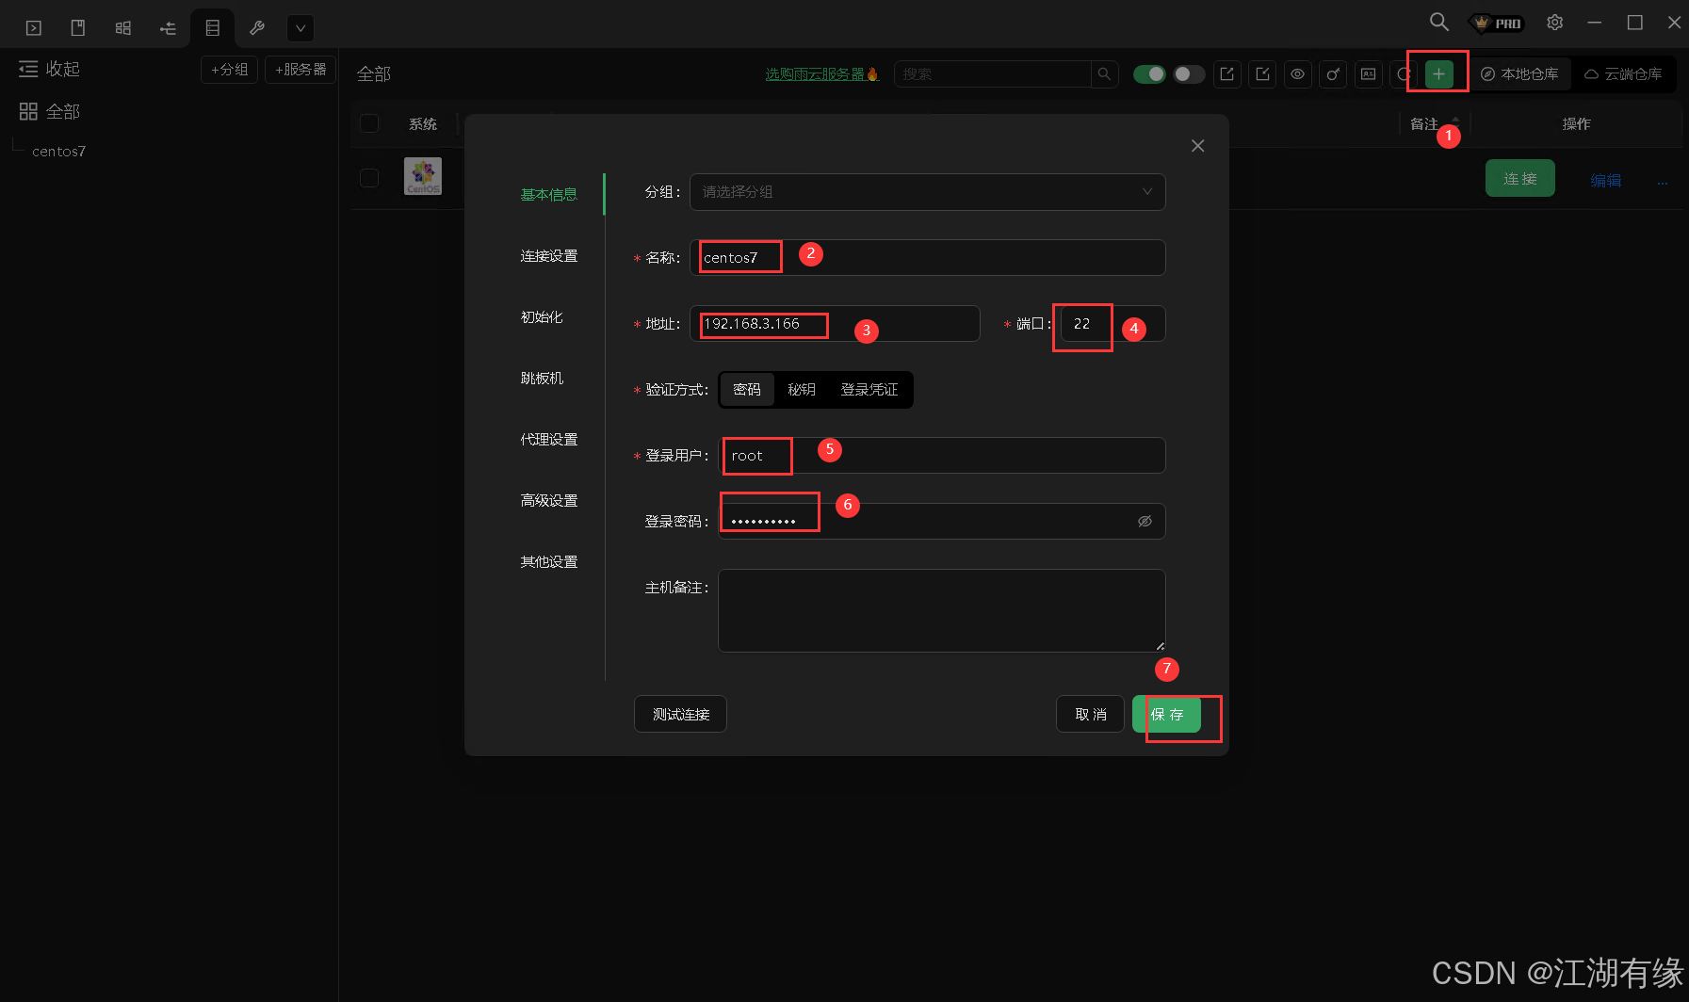Open the three-dots more menu in the server row

point(1663,183)
